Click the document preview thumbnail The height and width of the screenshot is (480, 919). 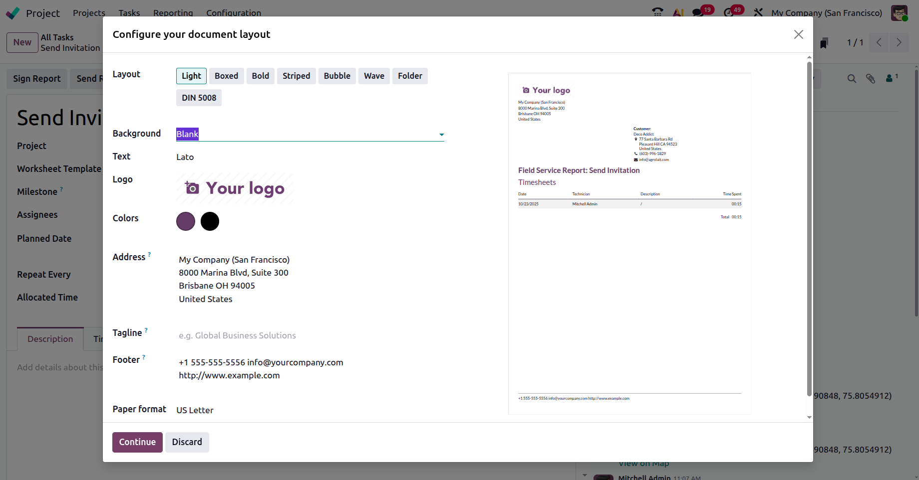point(629,244)
